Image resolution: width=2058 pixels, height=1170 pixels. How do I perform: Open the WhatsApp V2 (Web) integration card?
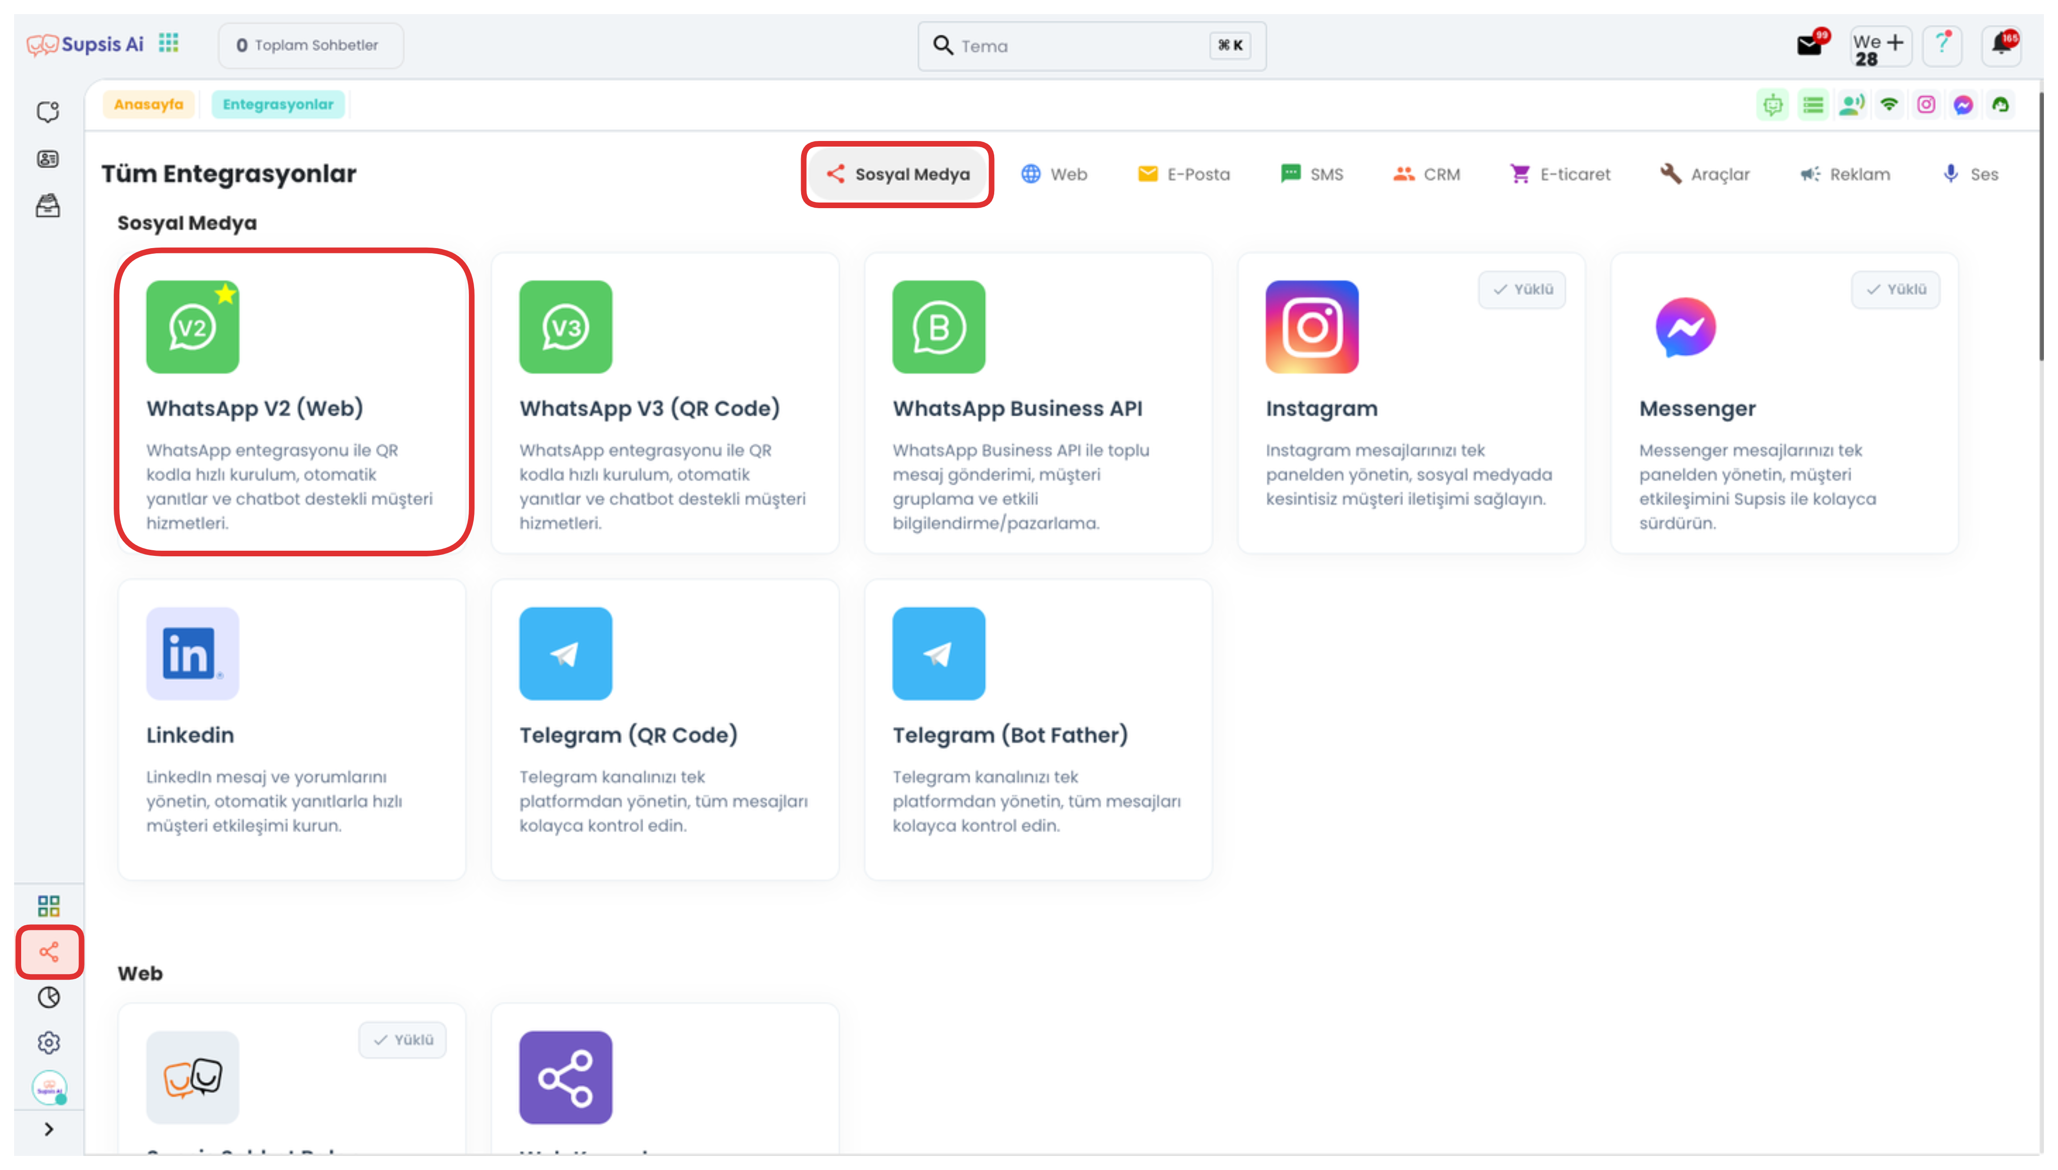(x=293, y=402)
